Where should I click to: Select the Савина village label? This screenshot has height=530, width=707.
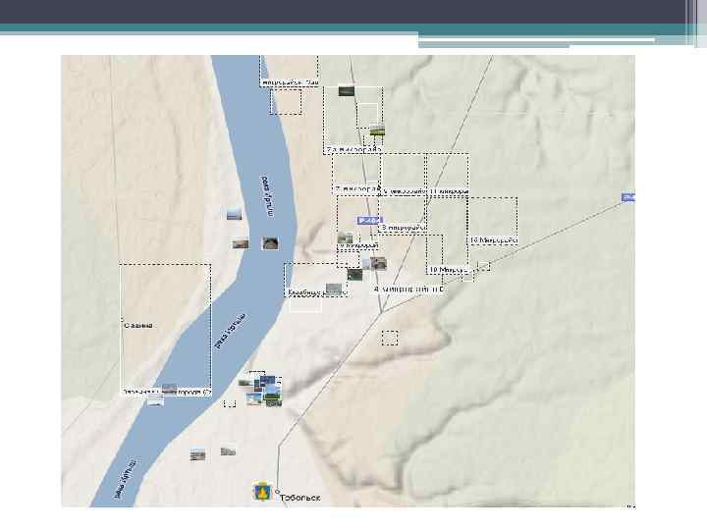pyautogui.click(x=138, y=326)
